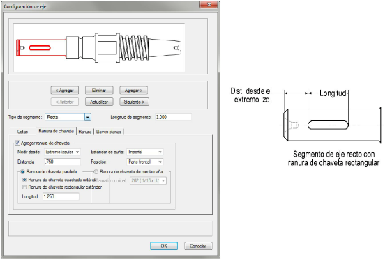The width and height of the screenshot is (392, 259).
Task: Click the Longitud label in the diagram
Action: coord(333,93)
